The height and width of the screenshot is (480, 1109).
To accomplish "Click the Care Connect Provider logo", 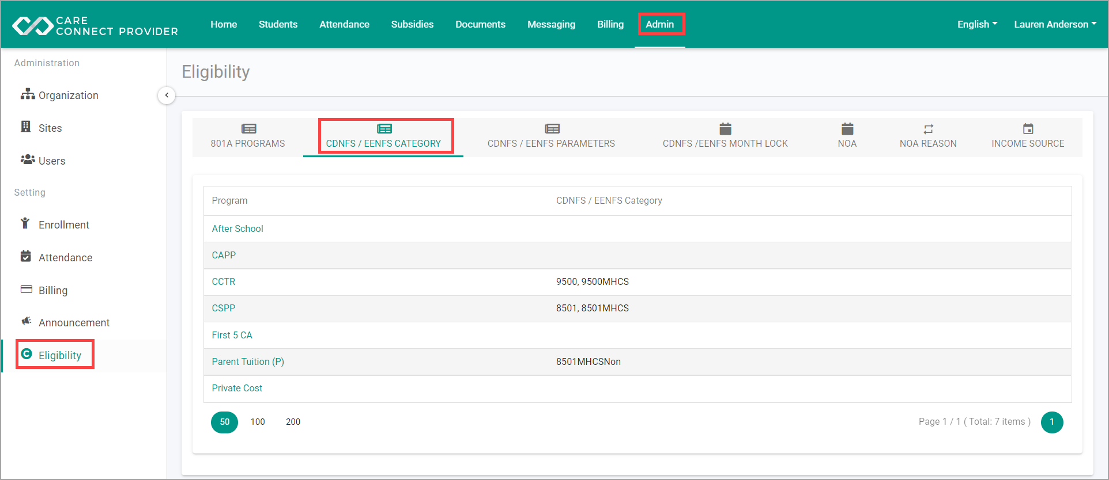I will coord(95,25).
